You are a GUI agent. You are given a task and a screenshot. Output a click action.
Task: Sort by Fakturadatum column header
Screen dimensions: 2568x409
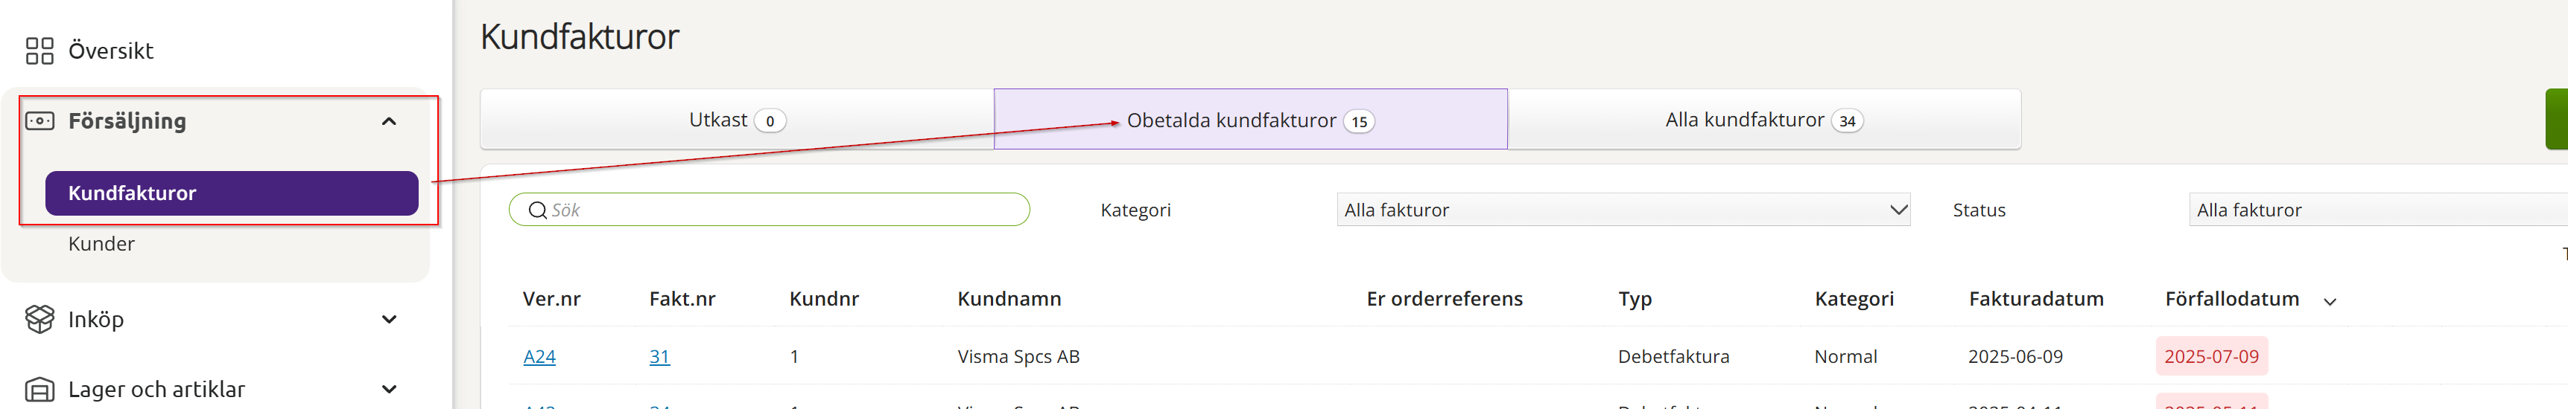pyautogui.click(x=2035, y=298)
